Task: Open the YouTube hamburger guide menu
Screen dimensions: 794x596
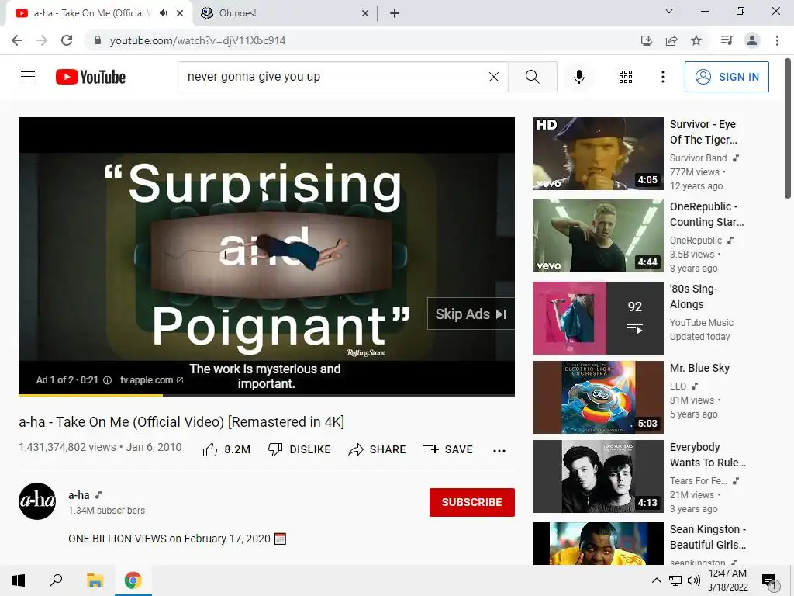Action: [28, 77]
